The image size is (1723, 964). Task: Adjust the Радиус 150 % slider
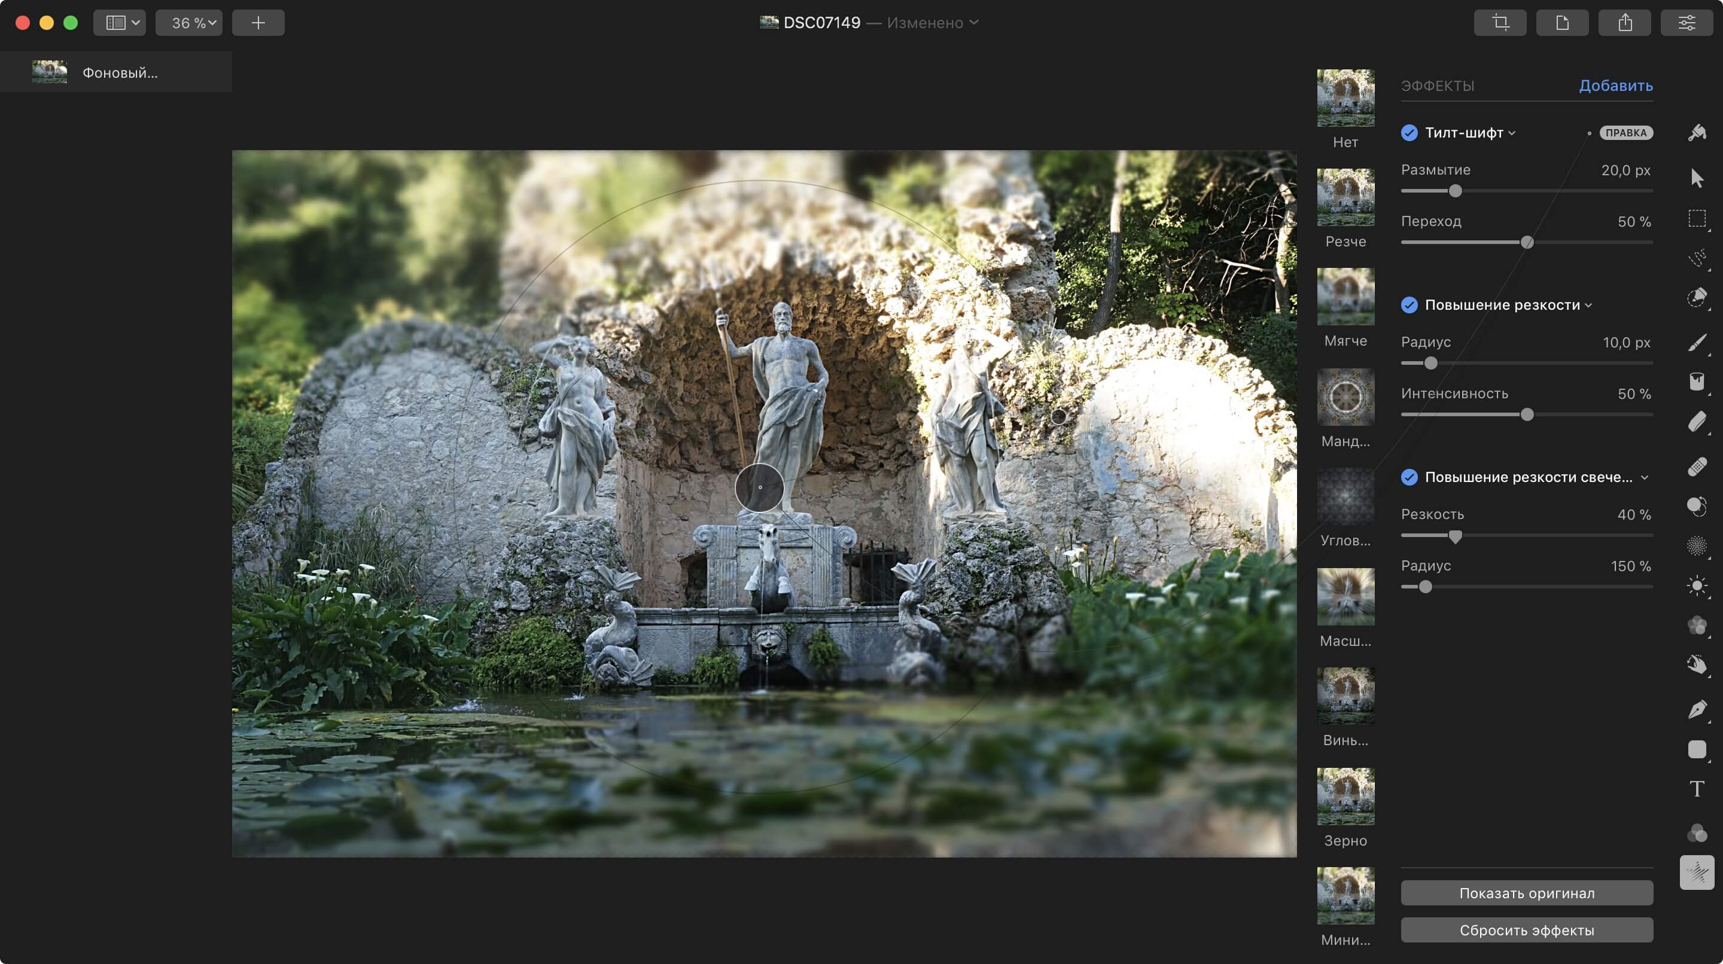pyautogui.click(x=1425, y=587)
